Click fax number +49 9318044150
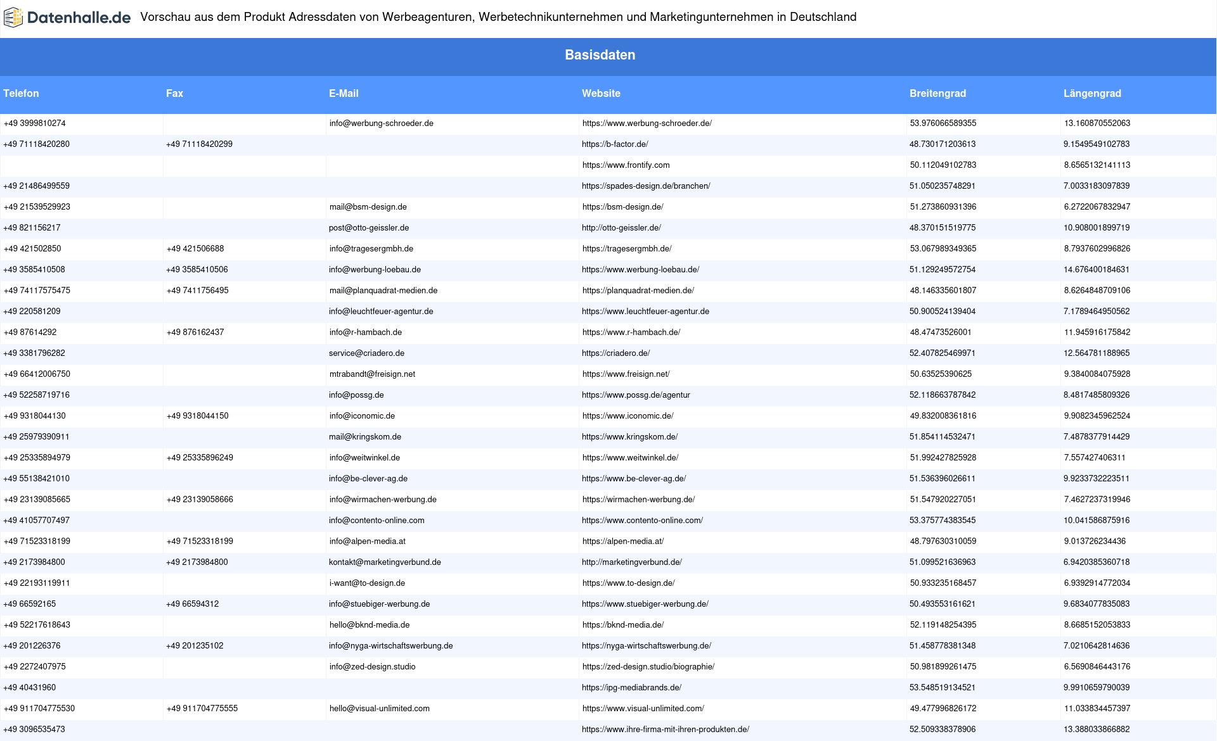Viewport: 1217px width, 741px height. [x=197, y=416]
